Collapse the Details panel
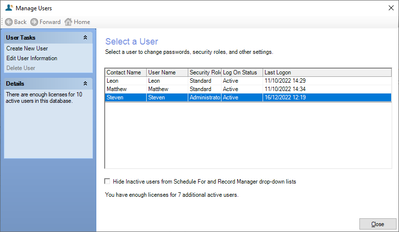Viewport: 399px width, 232px height. (x=85, y=83)
